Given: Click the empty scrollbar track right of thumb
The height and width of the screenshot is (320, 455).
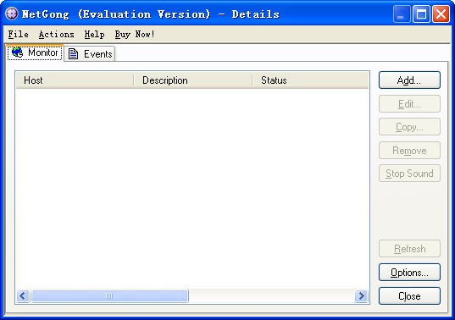Looking at the screenshot, I should pyautogui.click(x=272, y=296).
